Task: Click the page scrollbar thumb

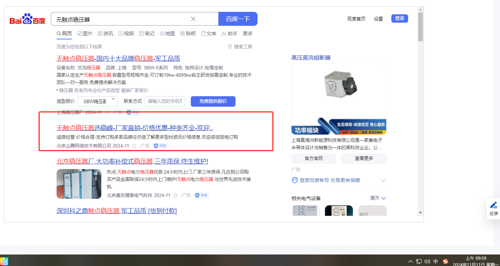Action: [421, 27]
